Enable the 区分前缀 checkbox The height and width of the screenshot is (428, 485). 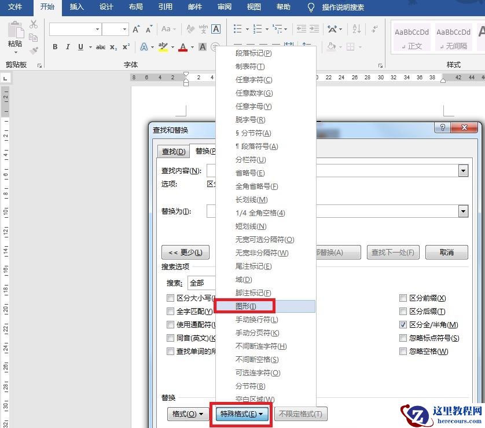pos(403,298)
